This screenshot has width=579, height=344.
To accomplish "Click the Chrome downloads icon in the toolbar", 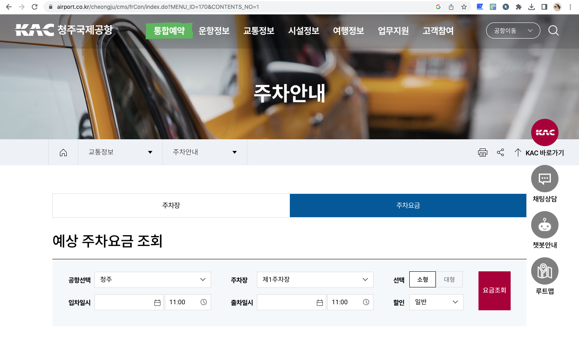I will [532, 6].
